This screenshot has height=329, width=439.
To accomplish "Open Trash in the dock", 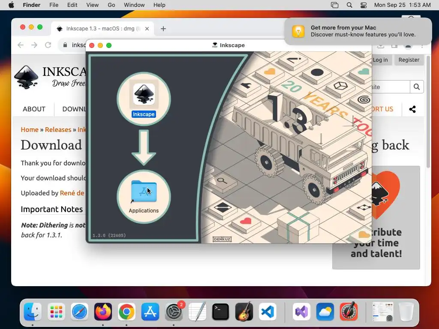I will click(406, 312).
